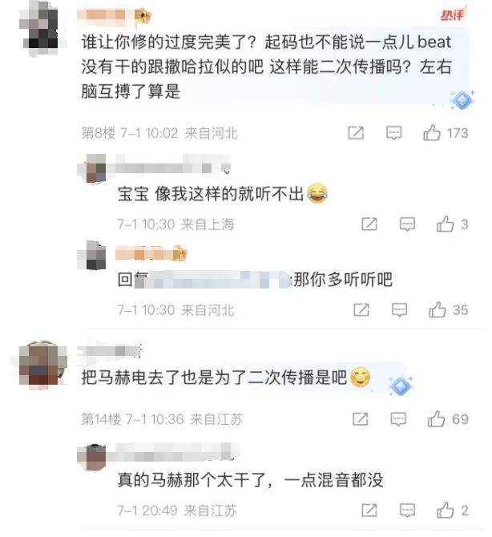Tap the comment icon on the '那你多听听吧' reply
Screen dimensions: 492x537
(x=399, y=310)
